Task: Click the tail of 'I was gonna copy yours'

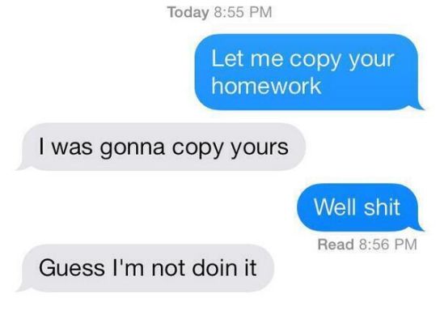Action: coord(22,166)
